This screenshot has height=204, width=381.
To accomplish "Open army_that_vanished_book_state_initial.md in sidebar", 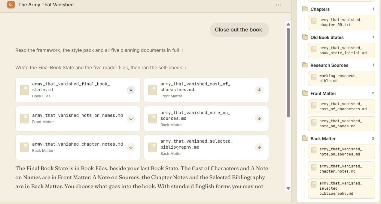I will click(x=341, y=50).
